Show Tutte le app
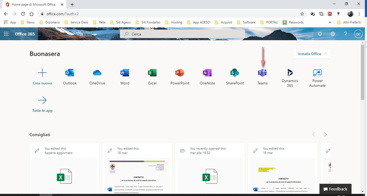This screenshot has height=196, width=367. click(42, 105)
